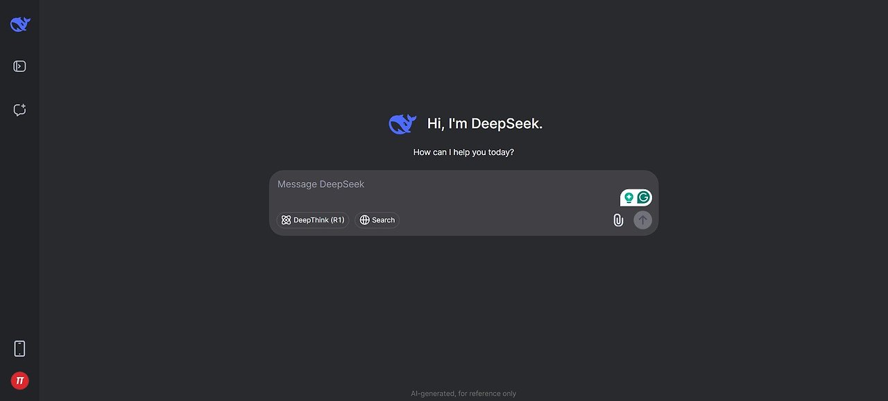
Task: Click "AI-generated, for reference only" footer text
Action: coord(463,393)
